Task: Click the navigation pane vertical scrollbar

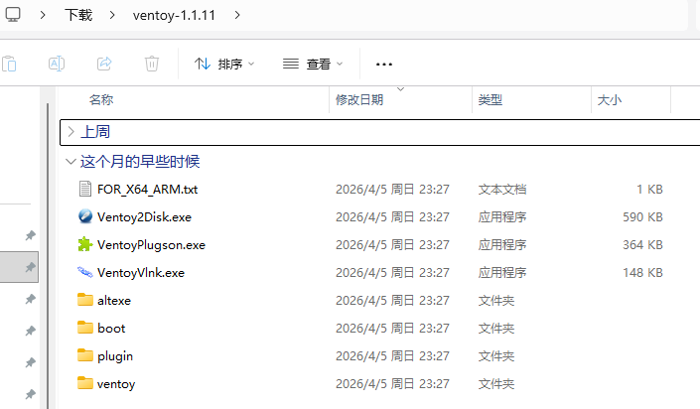Action: point(48,254)
